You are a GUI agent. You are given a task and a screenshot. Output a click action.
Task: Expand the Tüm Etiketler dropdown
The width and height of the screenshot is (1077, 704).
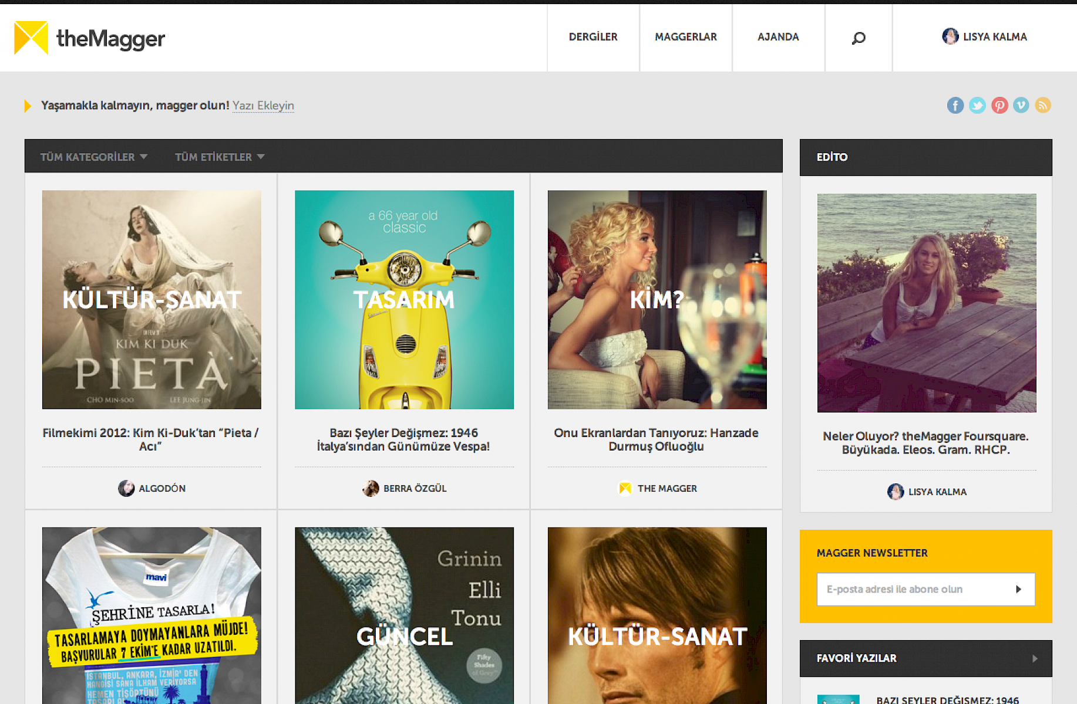220,157
